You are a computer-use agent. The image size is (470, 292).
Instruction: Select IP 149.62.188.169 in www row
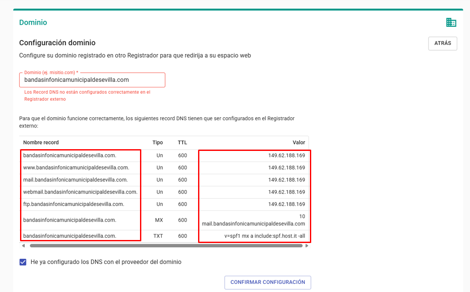coord(286,168)
